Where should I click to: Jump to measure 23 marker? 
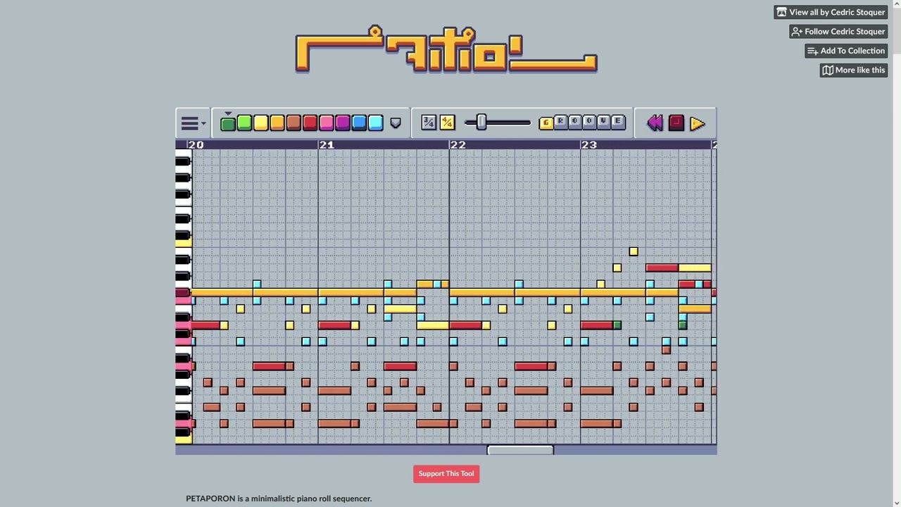point(588,144)
